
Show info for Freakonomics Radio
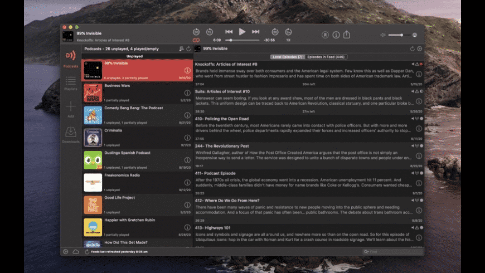(187, 182)
